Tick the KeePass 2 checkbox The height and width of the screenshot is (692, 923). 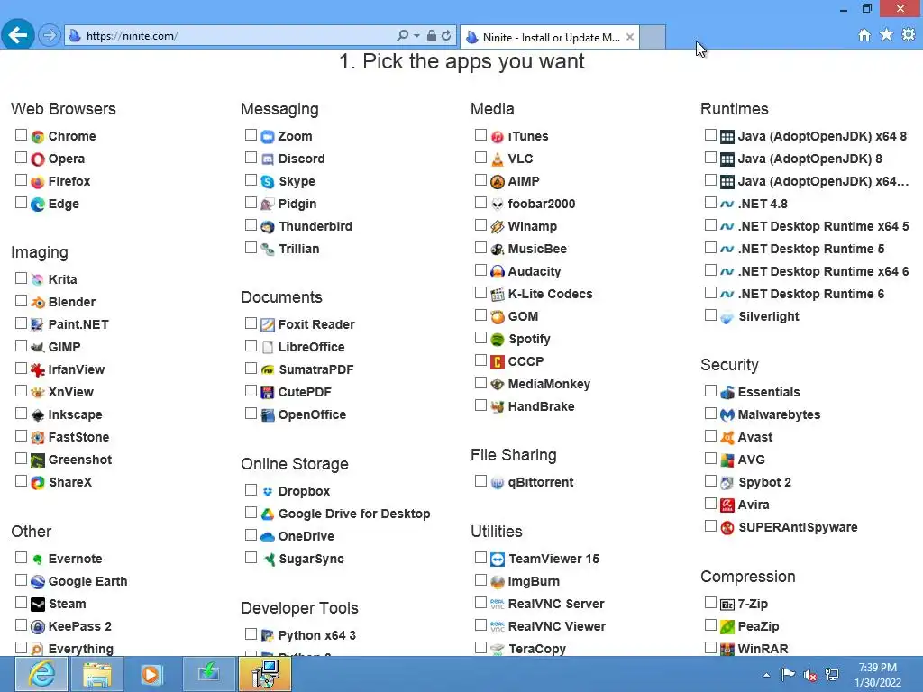coord(22,625)
